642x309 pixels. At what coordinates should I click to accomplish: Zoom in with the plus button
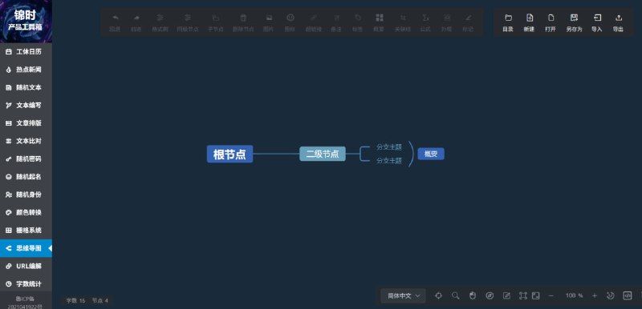(595, 295)
